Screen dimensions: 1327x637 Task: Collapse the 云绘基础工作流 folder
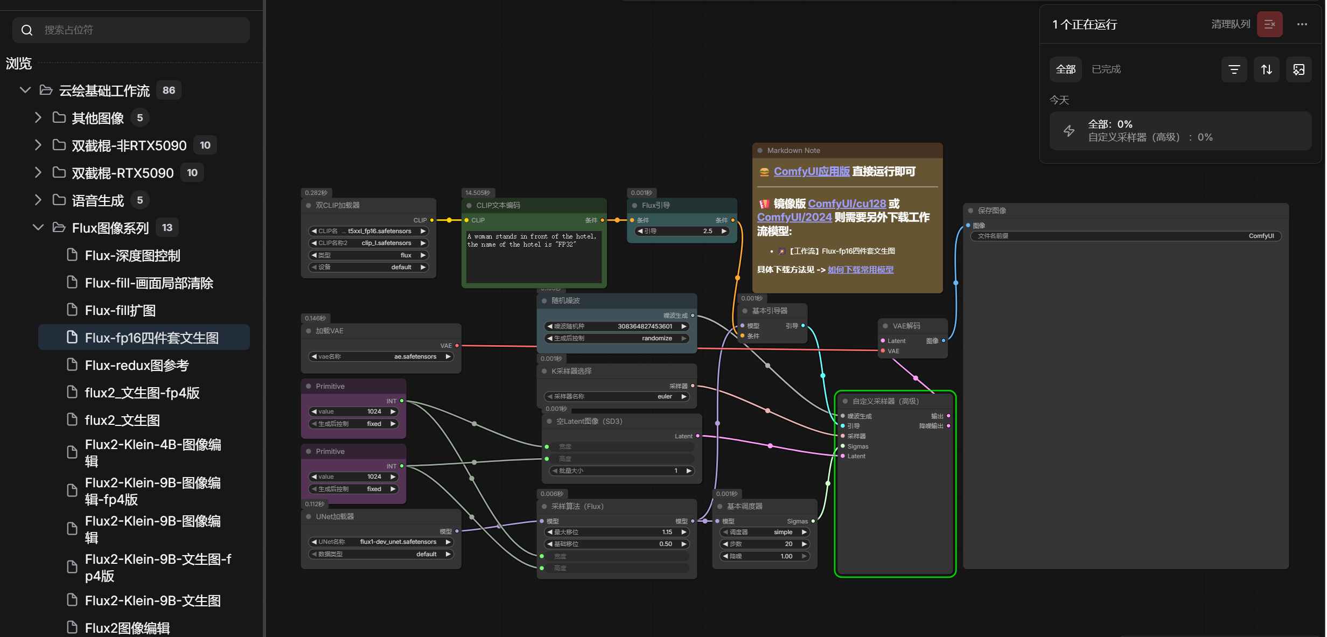[25, 90]
